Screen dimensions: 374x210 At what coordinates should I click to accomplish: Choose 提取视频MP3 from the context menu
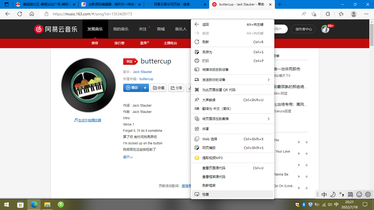[232, 158]
